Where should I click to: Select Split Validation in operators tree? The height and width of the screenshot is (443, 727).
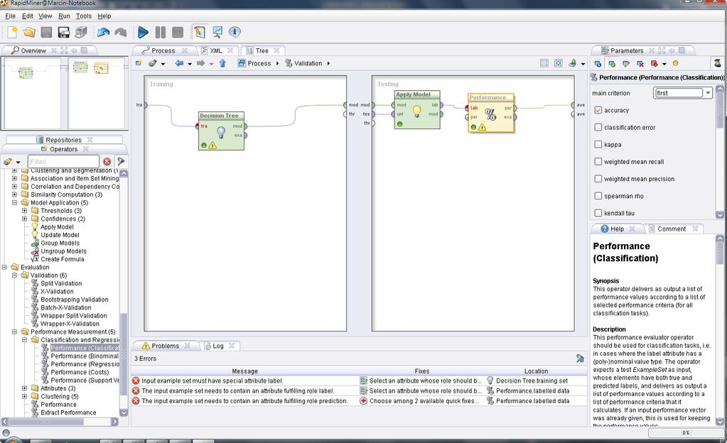[x=60, y=283]
